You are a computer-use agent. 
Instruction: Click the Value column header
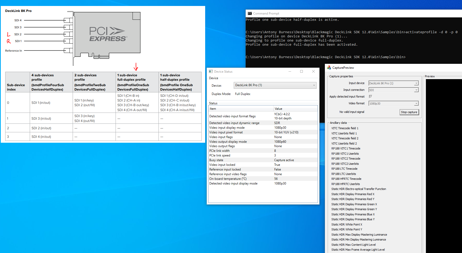pos(296,109)
